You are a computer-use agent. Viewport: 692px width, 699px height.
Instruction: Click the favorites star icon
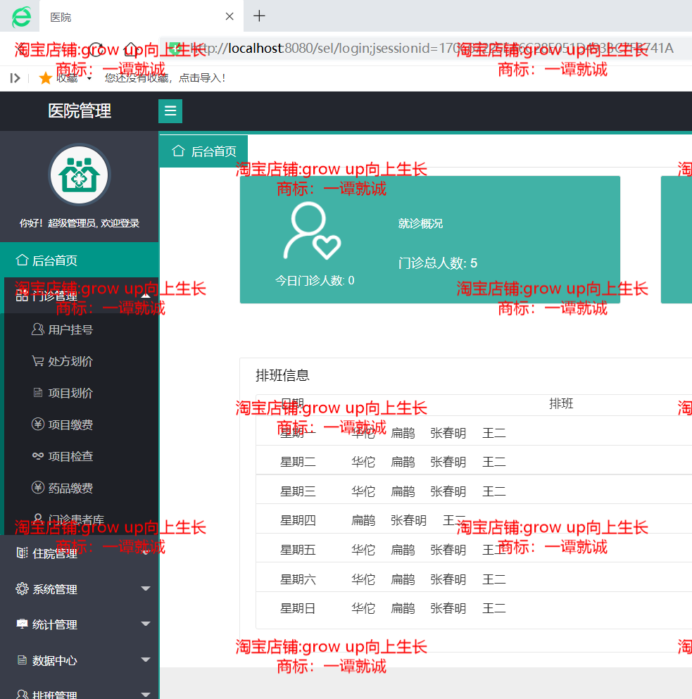coord(46,78)
